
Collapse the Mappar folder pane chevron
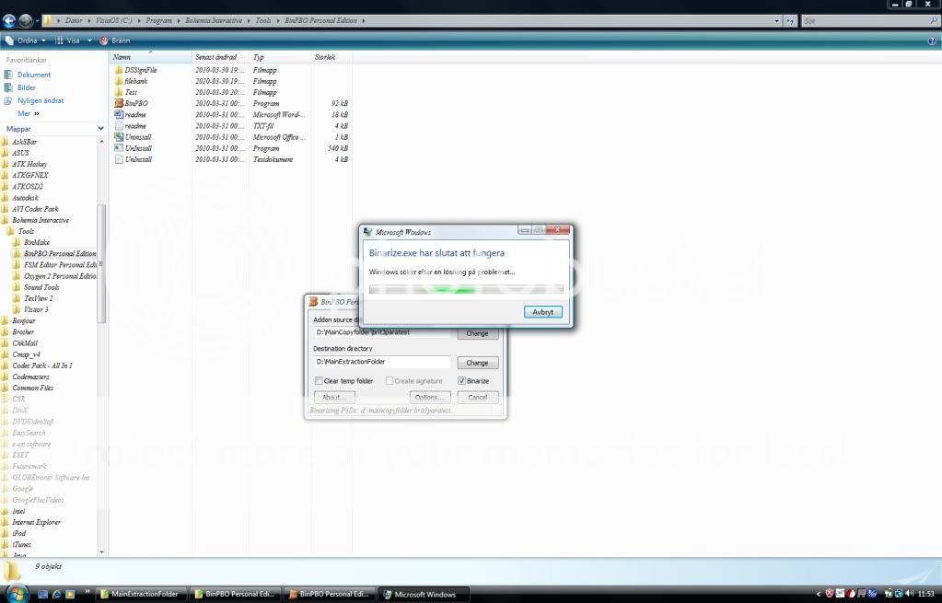coord(100,129)
